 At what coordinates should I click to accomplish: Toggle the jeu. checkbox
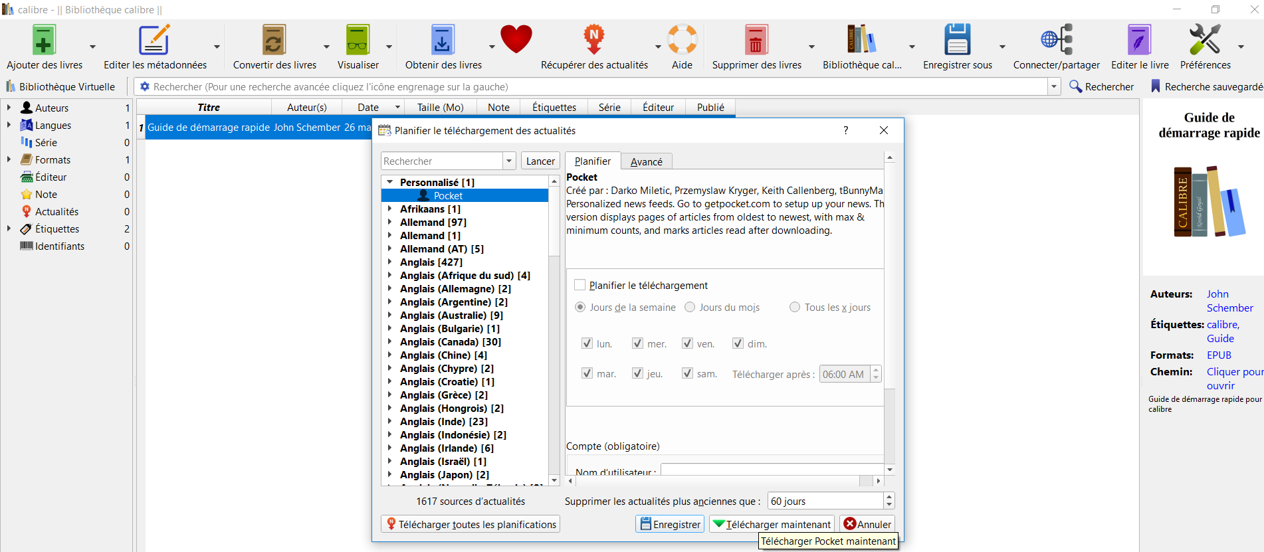(638, 373)
